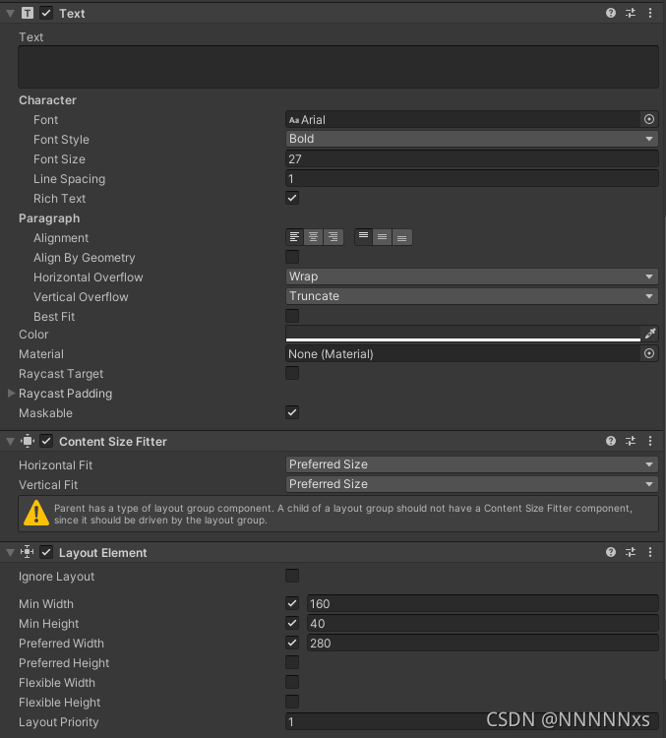
Task: Collapse the Text component section
Action: click(x=11, y=14)
